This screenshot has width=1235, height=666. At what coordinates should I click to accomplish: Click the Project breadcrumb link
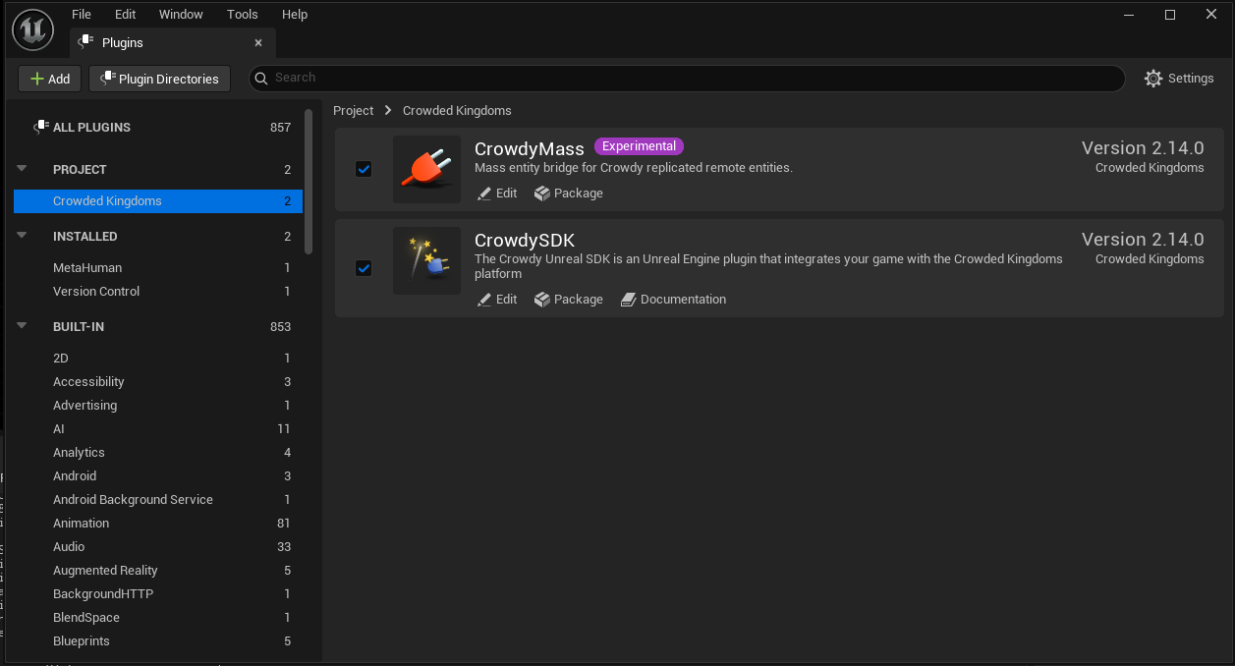[354, 110]
